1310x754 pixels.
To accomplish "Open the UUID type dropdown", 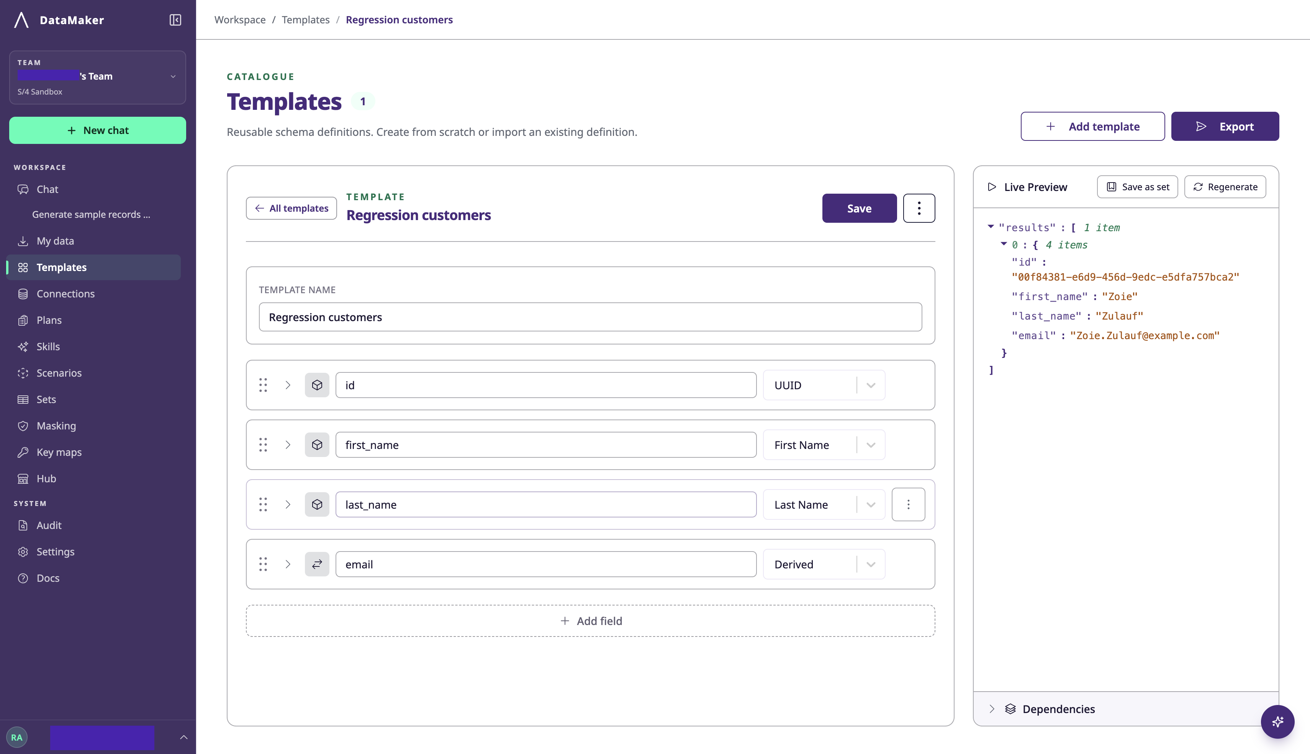I will pos(824,385).
